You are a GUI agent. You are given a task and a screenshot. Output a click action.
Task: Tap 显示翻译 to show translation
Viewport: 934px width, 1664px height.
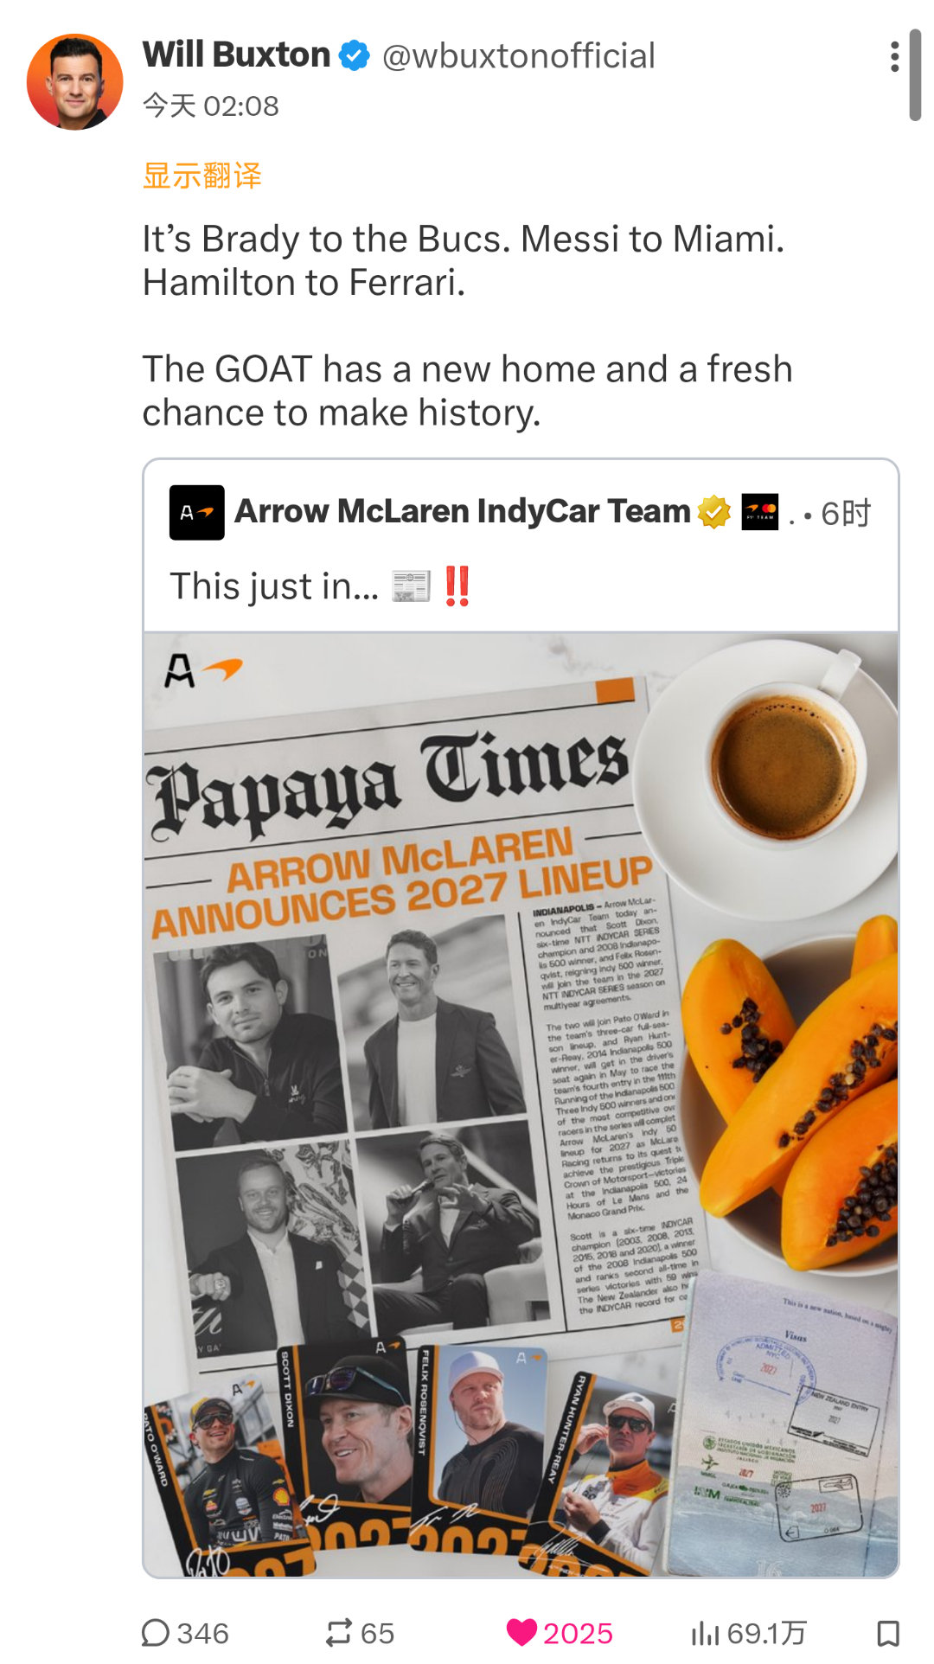pos(202,176)
